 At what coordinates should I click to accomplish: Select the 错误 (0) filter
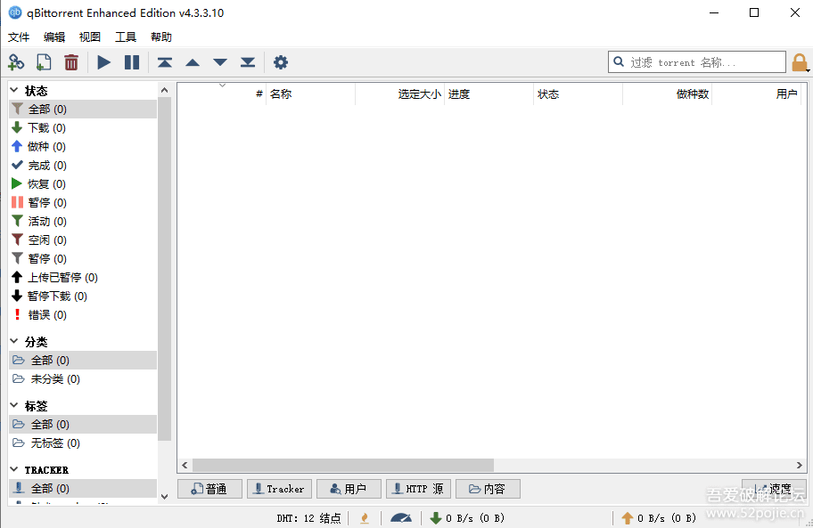click(x=83, y=314)
